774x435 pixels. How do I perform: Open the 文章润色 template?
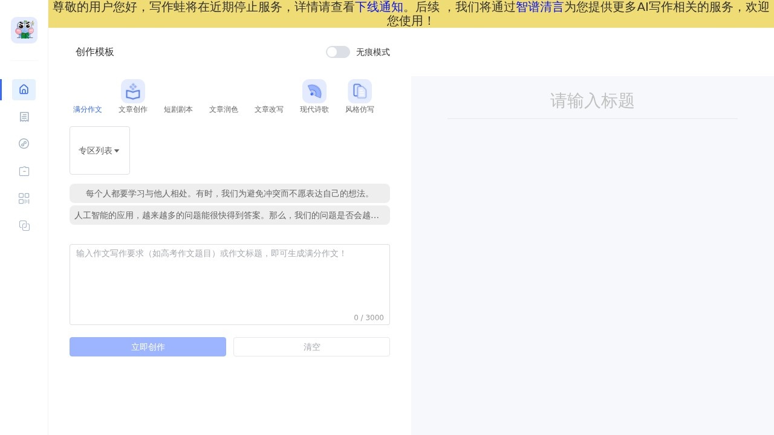(x=224, y=109)
